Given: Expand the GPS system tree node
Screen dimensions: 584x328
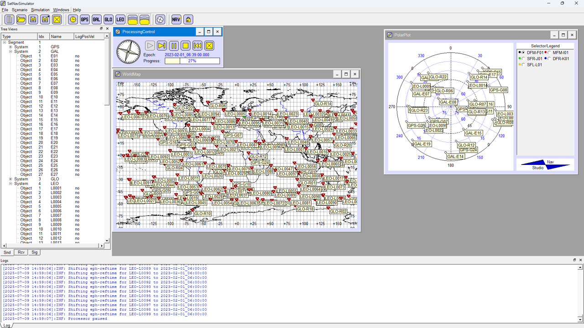Looking at the screenshot, I should (x=10, y=47).
